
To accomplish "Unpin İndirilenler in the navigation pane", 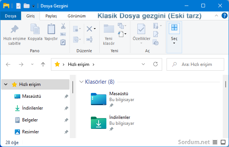I will [x=66, y=108].
